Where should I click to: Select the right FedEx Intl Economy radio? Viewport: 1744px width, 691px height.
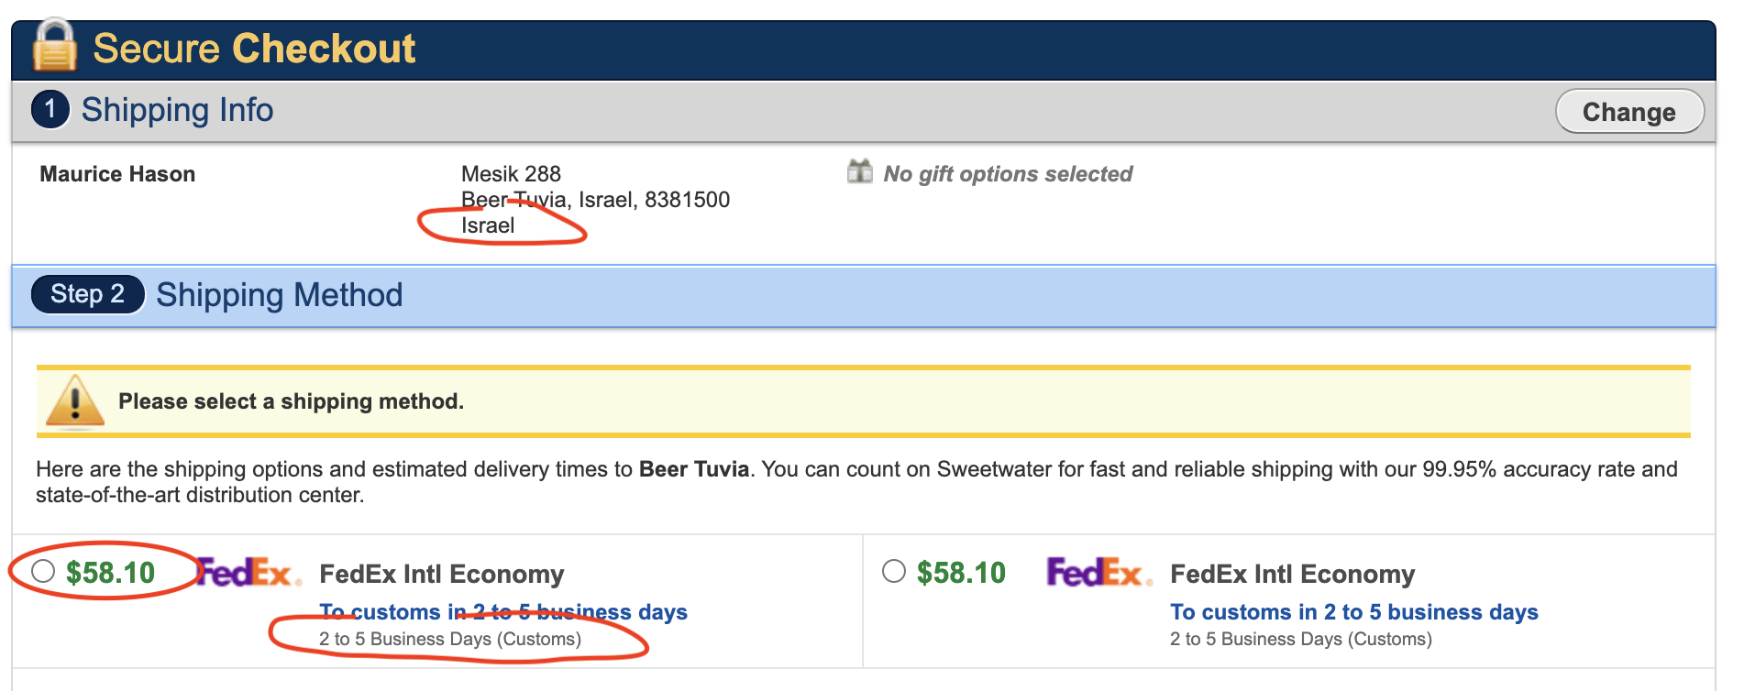coord(894,571)
